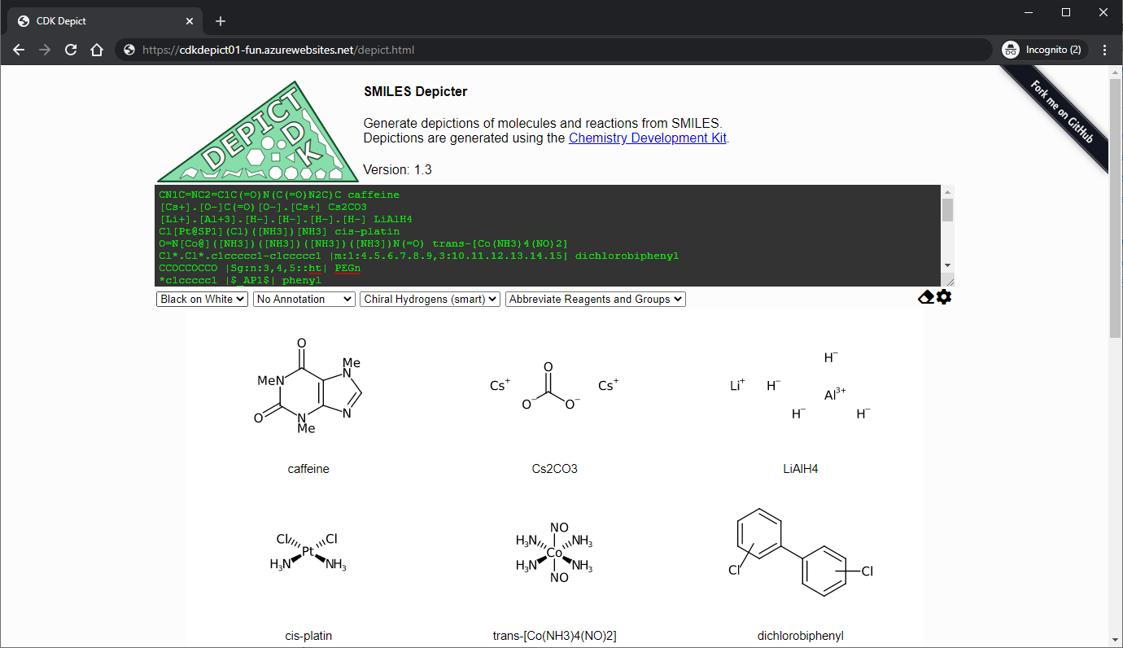Open the Chemistry Development Kit link
Screen dimensions: 1123x648
pos(648,138)
